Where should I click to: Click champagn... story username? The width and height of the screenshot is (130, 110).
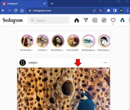pyautogui.click(x=103, y=50)
